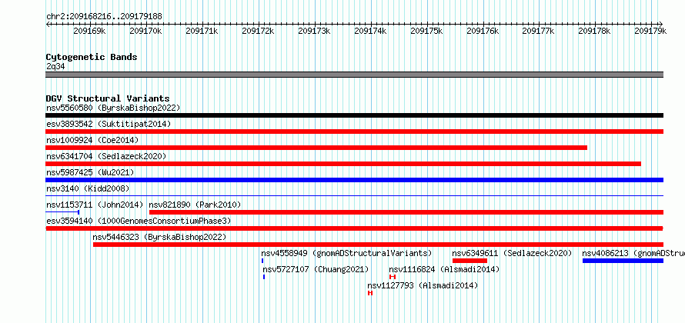Select the tiny blue nsv5727107 marker

click(x=264, y=277)
